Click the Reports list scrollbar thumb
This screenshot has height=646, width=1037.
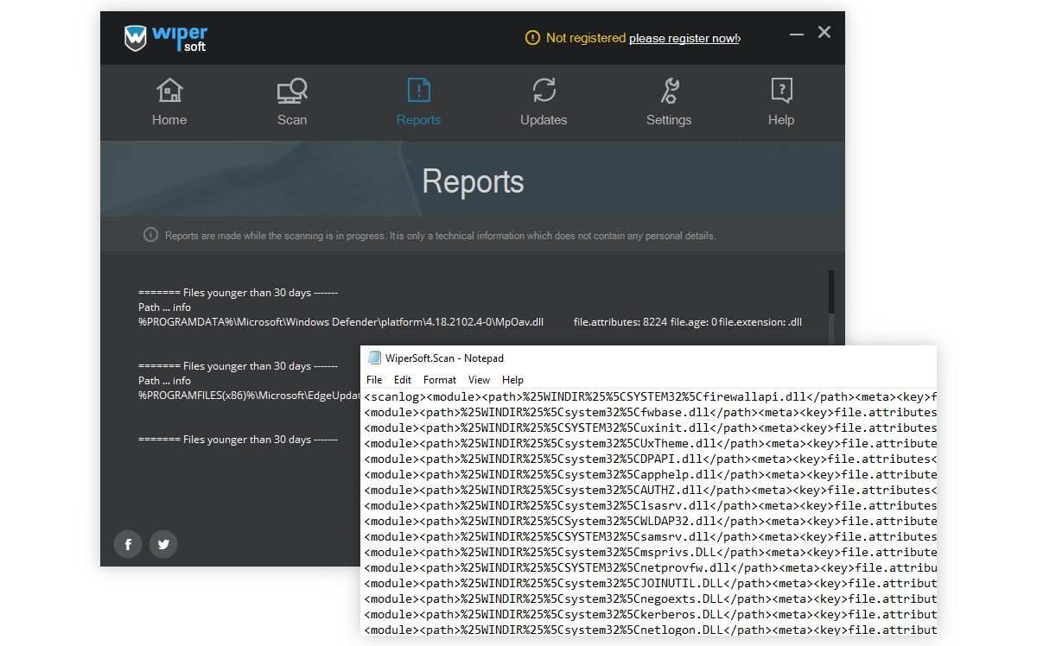831,292
